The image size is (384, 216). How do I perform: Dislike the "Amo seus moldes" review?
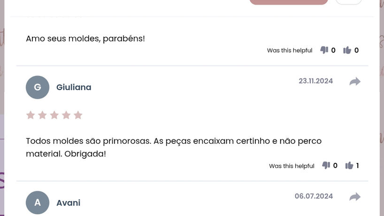324,50
